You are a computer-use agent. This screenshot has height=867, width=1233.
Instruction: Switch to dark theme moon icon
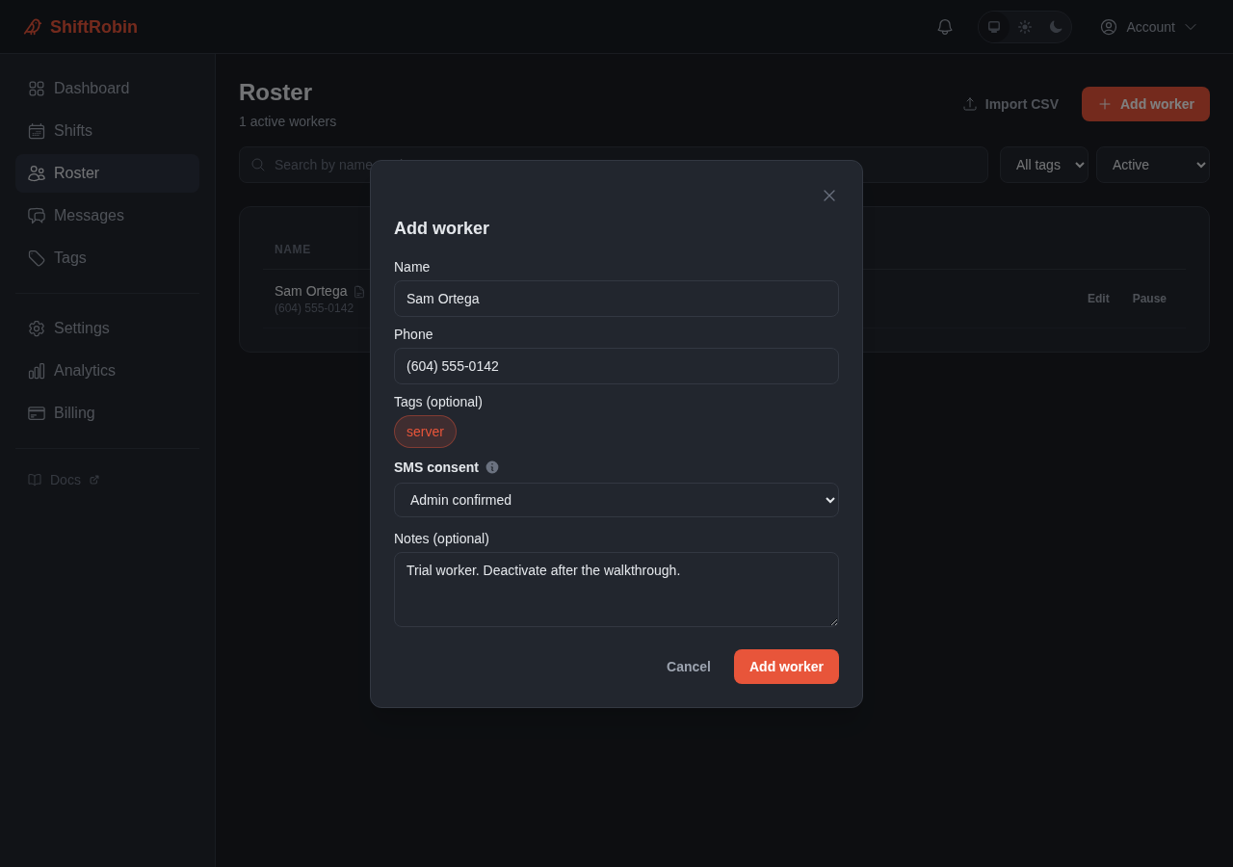[x=1056, y=27]
